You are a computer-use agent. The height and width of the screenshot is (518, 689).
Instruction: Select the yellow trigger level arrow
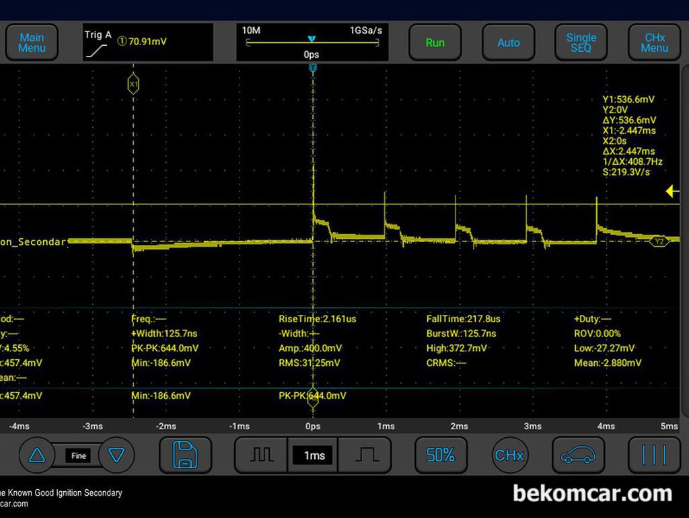[672, 192]
